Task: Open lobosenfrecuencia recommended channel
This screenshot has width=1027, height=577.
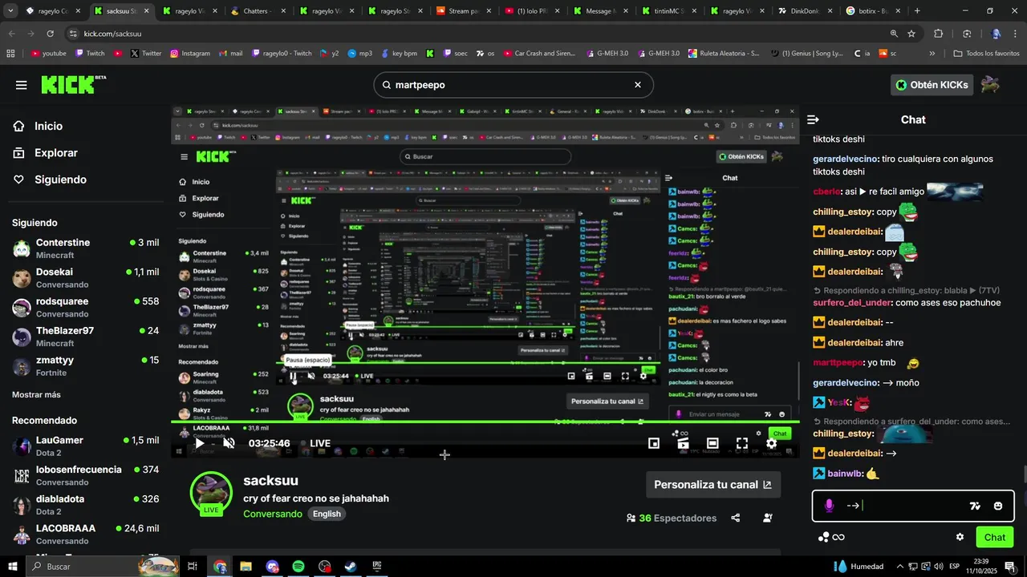Action: click(x=85, y=475)
